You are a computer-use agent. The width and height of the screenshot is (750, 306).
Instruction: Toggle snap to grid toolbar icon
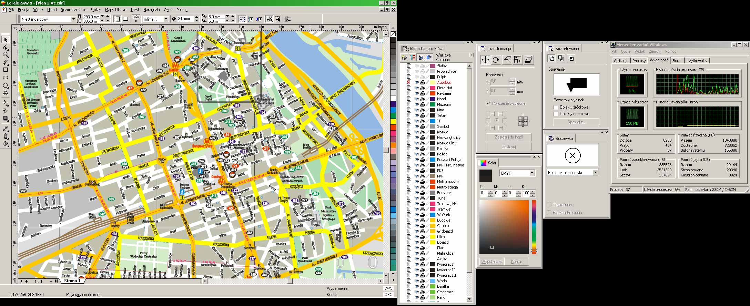tap(243, 19)
